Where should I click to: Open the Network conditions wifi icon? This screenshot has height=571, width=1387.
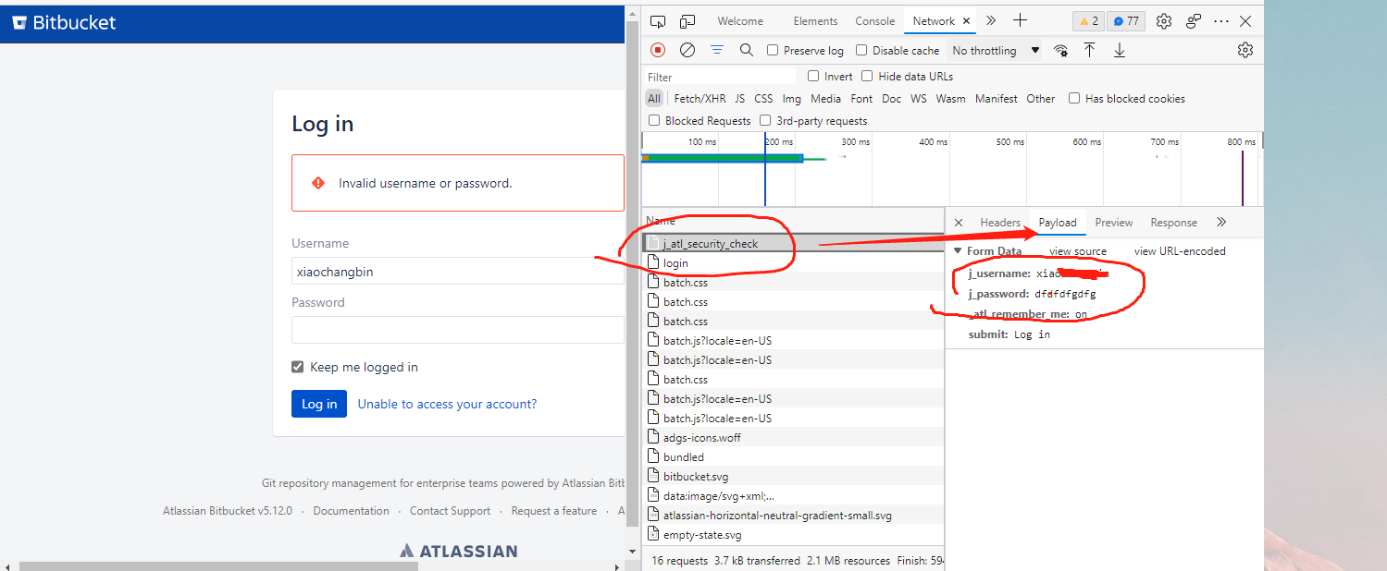1061,50
